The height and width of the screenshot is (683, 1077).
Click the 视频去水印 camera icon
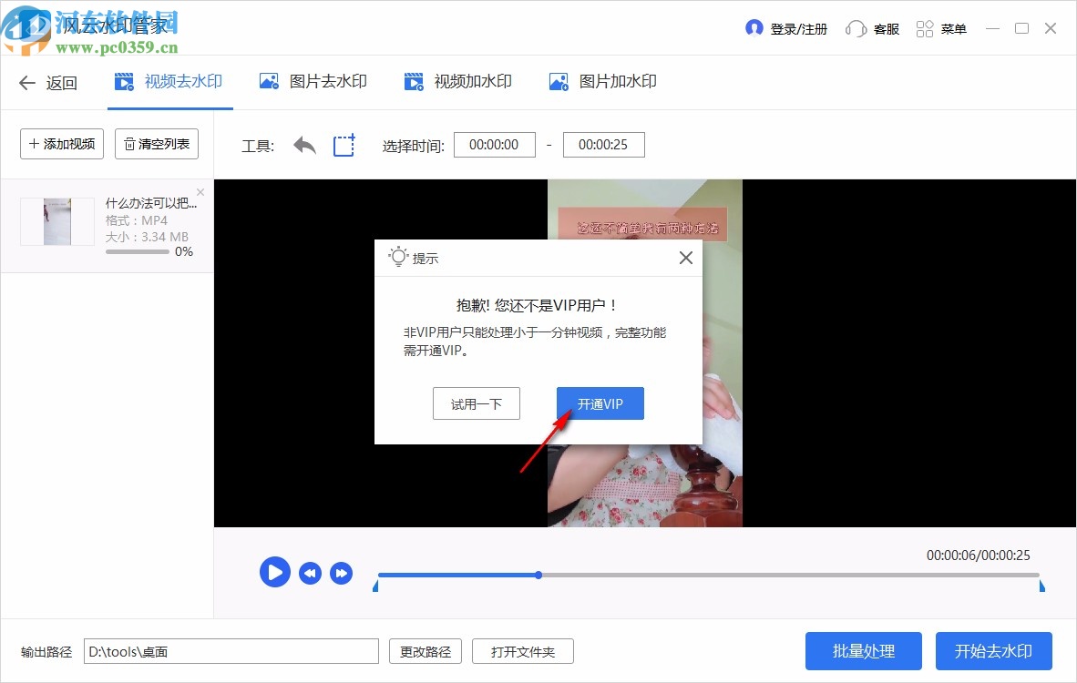(124, 81)
